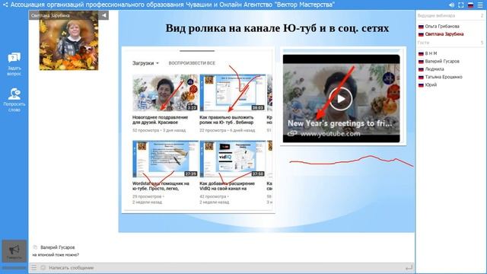Click title Wordstat ваш помощник на ю-тубе
This screenshot has height=274, width=487.
[x=161, y=186]
